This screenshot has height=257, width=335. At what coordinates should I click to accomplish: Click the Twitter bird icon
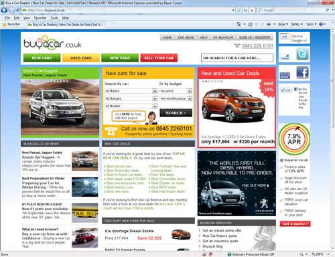[x=302, y=54]
